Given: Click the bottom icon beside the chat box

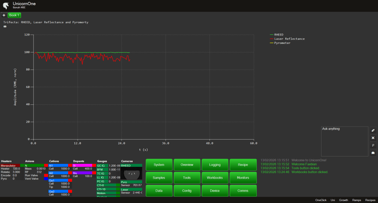Looking at the screenshot, I should (x=373, y=153).
